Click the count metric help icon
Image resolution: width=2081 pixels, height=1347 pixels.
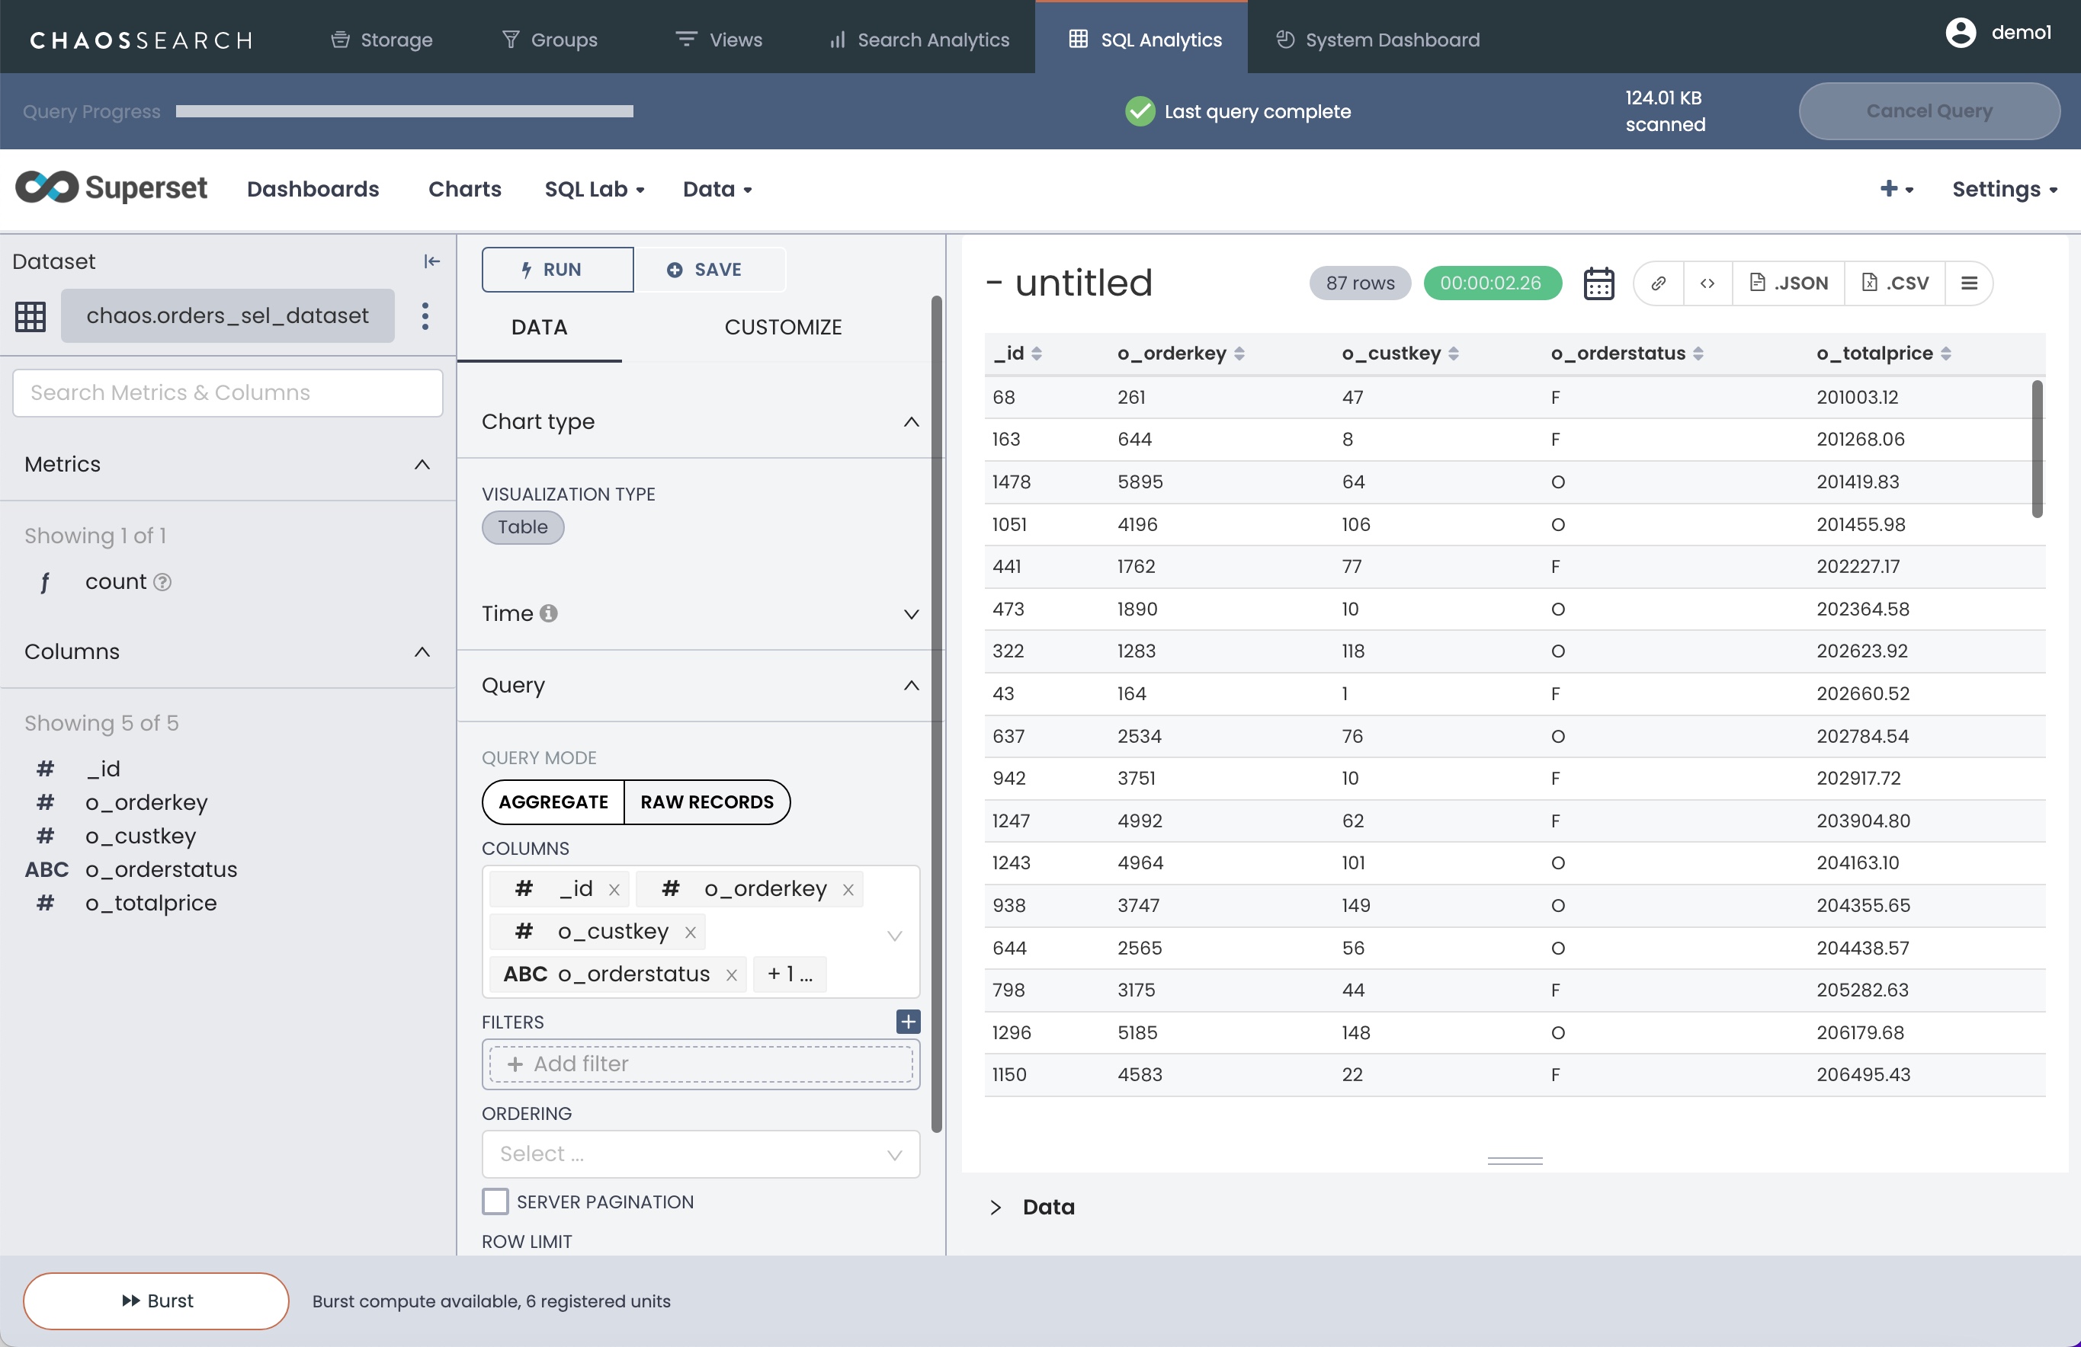click(162, 582)
